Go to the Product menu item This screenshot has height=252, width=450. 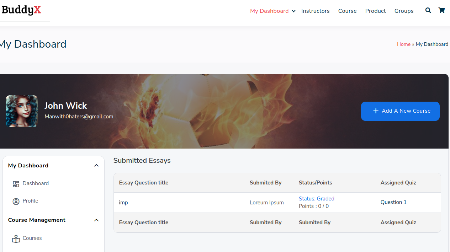coord(375,11)
